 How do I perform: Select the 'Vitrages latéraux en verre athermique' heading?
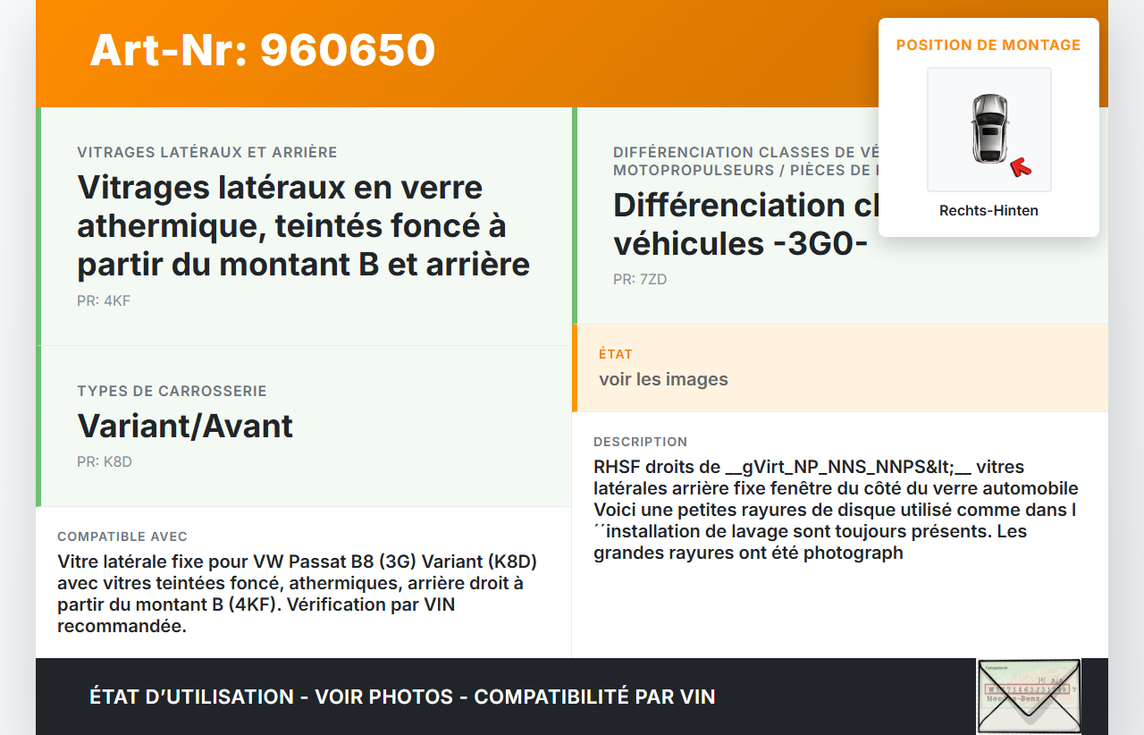point(304,225)
